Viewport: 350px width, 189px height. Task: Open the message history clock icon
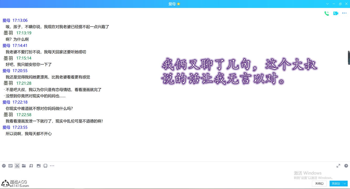click(346, 166)
